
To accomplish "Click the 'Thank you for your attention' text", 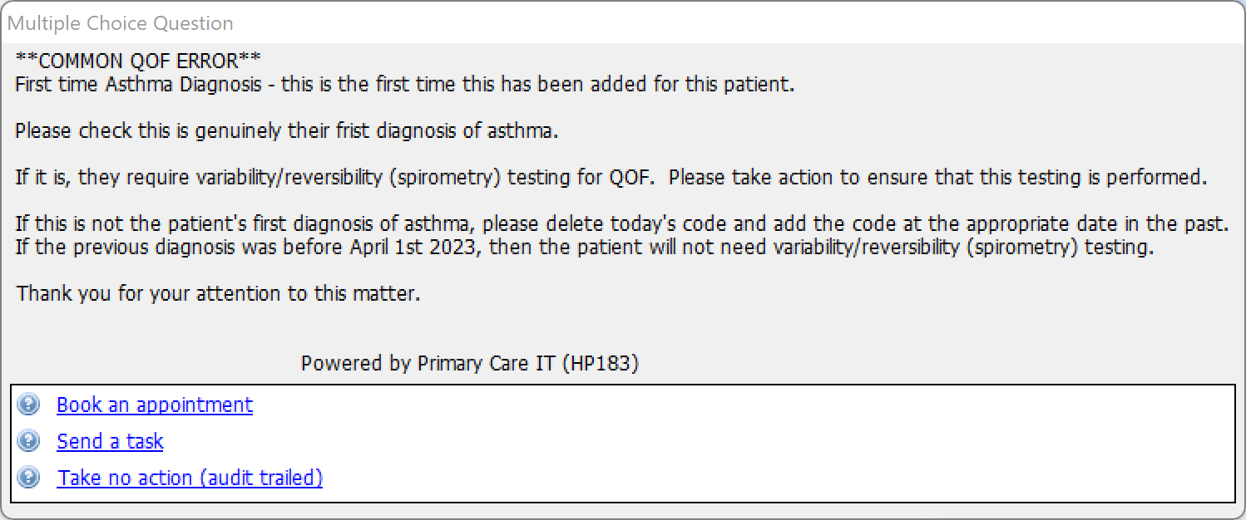I will pyautogui.click(x=218, y=294).
